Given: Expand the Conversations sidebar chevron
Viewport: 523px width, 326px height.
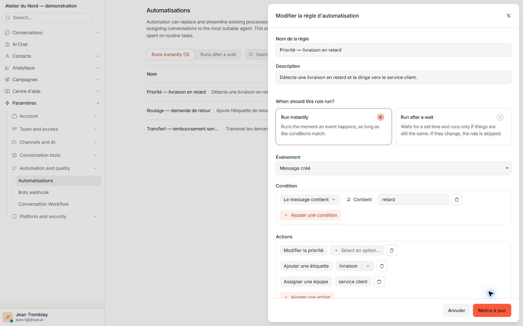Looking at the screenshot, I should point(98,33).
